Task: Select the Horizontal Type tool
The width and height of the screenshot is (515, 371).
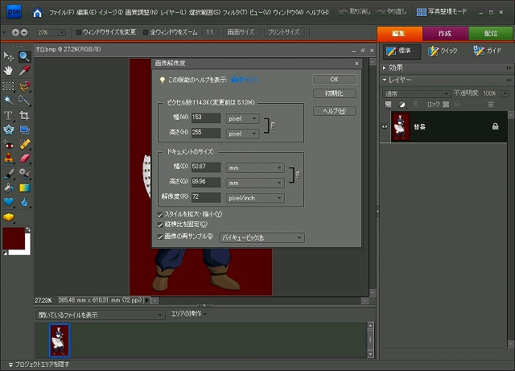Action: 9,115
